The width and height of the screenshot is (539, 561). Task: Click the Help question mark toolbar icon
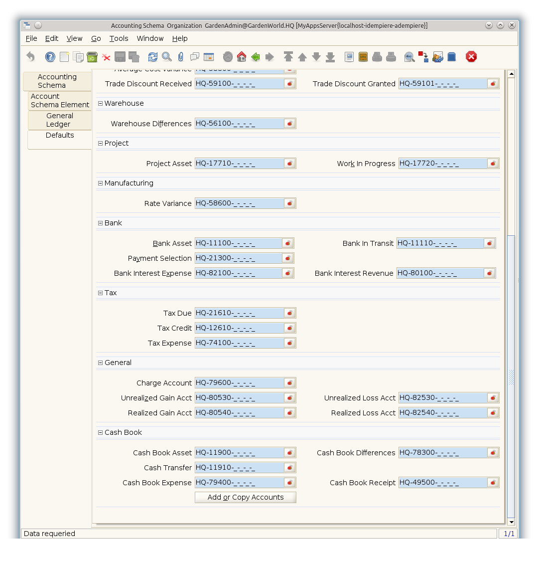(x=50, y=57)
